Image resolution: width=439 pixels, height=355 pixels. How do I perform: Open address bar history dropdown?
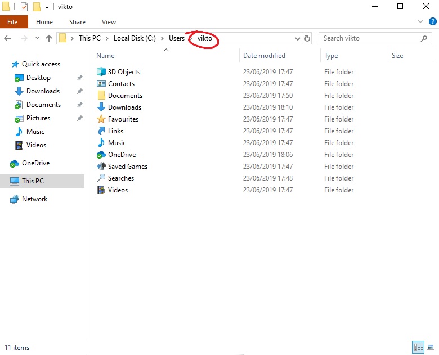click(x=298, y=39)
